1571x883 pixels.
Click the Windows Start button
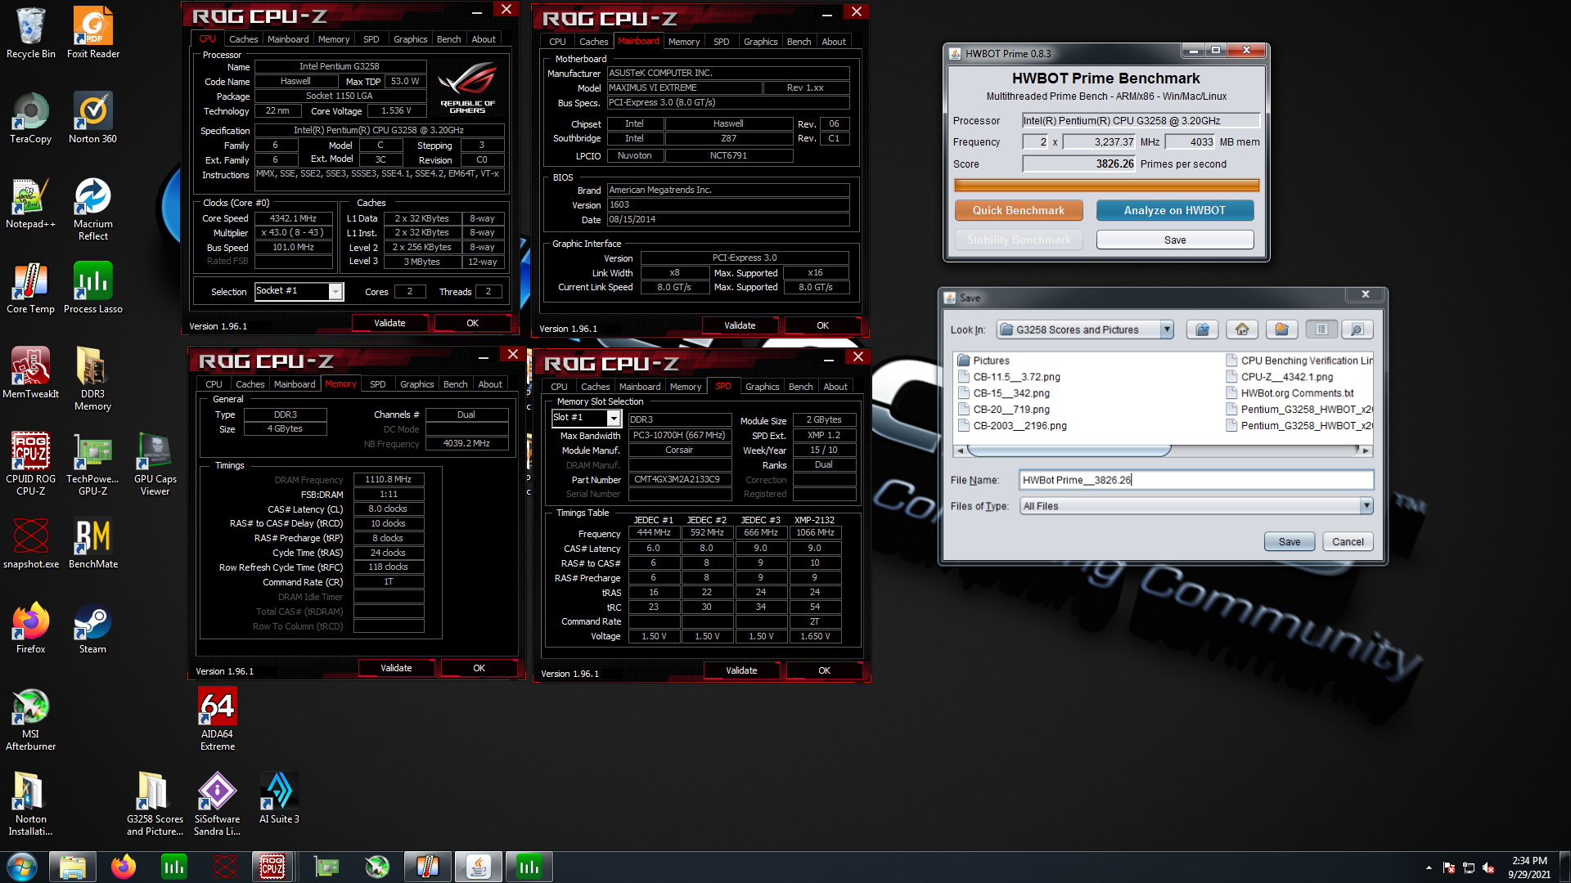pos(22,867)
